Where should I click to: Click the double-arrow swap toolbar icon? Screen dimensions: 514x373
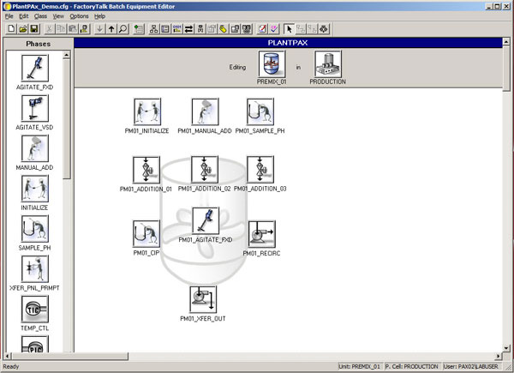tap(188, 29)
